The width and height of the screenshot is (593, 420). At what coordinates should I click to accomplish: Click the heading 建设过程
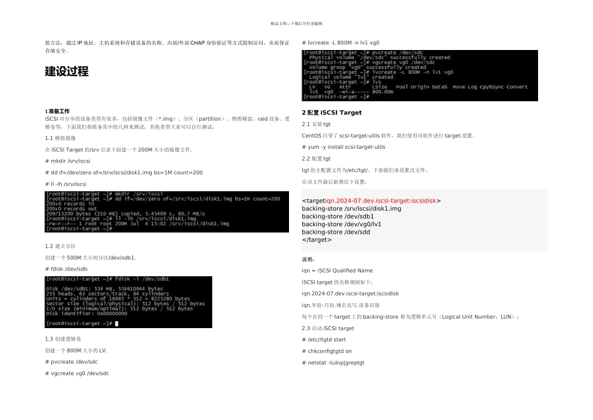click(67, 71)
